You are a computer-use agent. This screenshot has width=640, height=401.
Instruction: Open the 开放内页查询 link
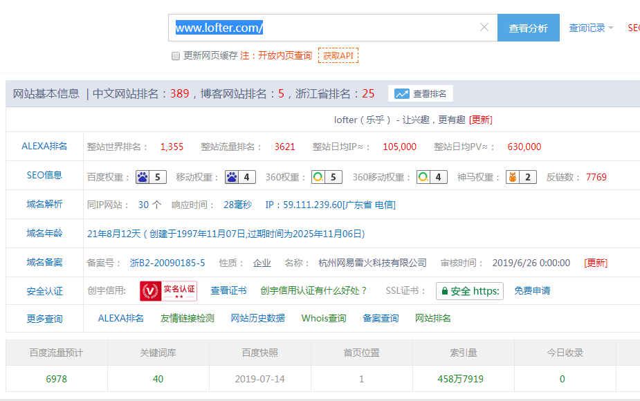[x=285, y=55]
